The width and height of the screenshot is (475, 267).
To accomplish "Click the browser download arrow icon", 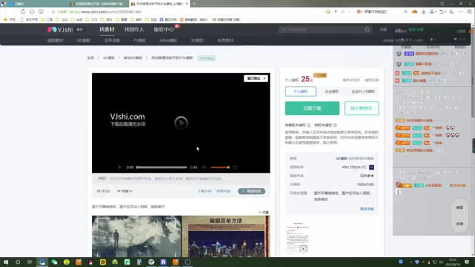I will pos(423,12).
